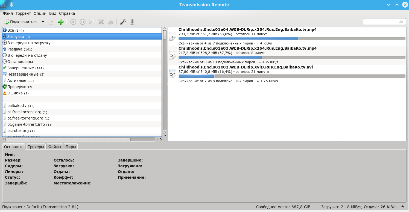Filter by tracker bt.free-torrents.org
The height and width of the screenshot is (212, 409).
(82, 118)
